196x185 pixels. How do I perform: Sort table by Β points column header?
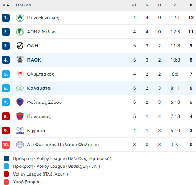[x=191, y=5]
